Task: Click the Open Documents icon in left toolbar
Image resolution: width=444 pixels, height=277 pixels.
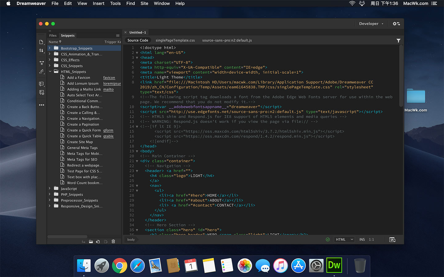Action: coord(41,42)
